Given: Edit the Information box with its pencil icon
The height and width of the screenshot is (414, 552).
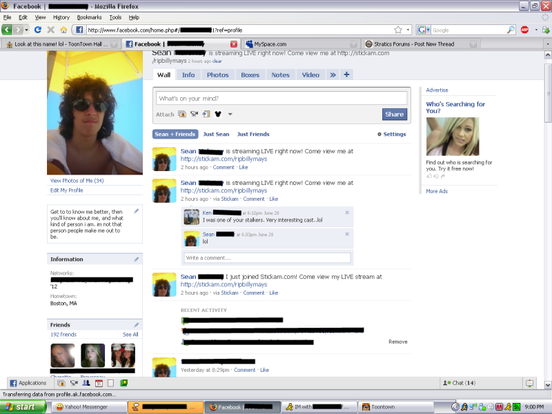Looking at the screenshot, I should click(x=137, y=259).
